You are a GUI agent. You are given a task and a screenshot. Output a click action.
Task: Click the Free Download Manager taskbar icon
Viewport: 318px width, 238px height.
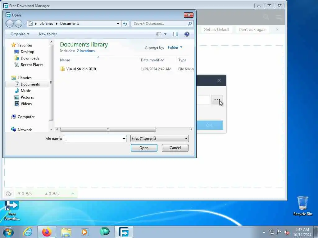tap(124, 232)
